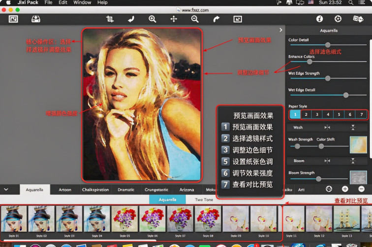Flip Wash texture vertically
The width and height of the screenshot is (372, 247).
click(353, 127)
